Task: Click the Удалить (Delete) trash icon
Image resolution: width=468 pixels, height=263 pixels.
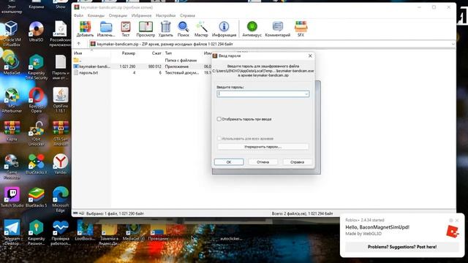Action: tap(166, 29)
